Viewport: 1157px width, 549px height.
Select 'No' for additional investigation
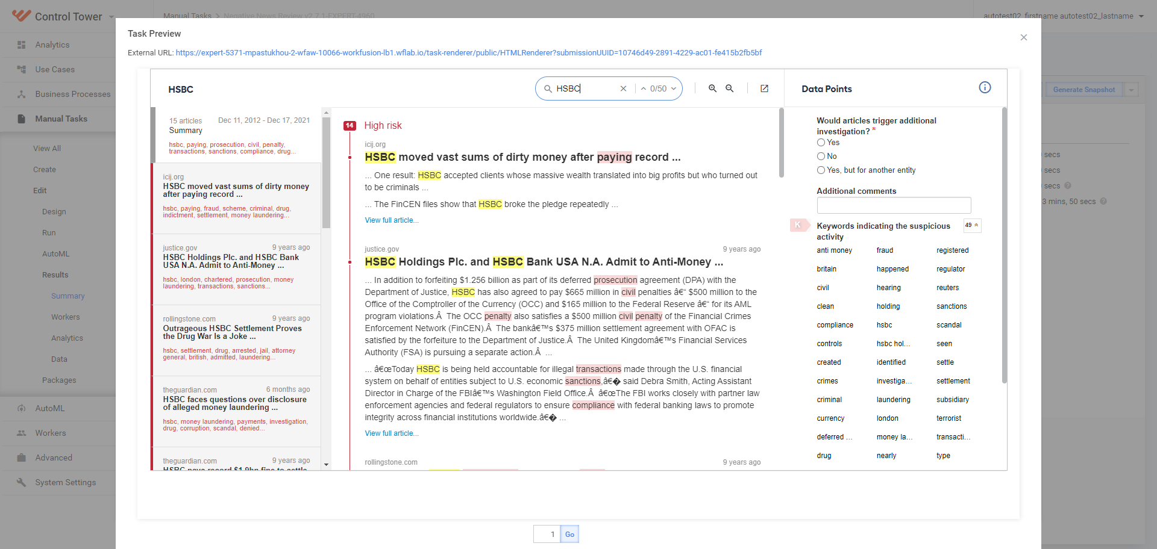coord(821,157)
